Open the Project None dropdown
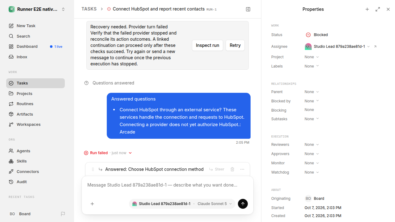This screenshot has height=222, width=395. [x=312, y=57]
